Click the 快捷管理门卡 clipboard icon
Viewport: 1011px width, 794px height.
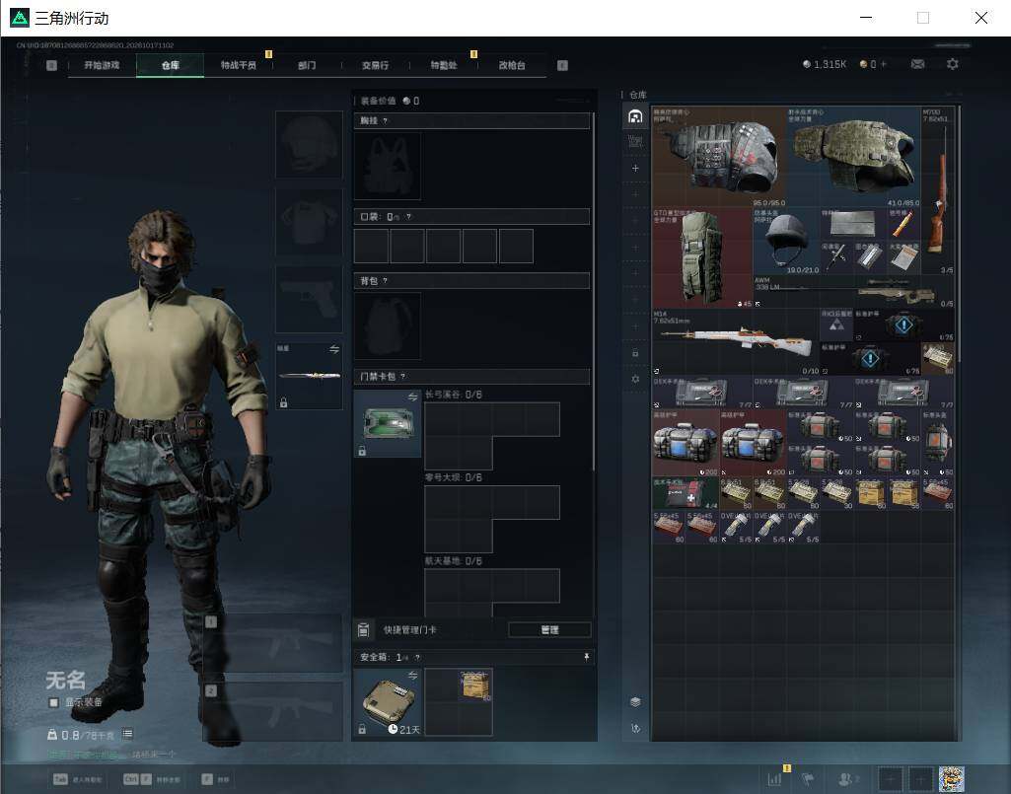pyautogui.click(x=363, y=629)
